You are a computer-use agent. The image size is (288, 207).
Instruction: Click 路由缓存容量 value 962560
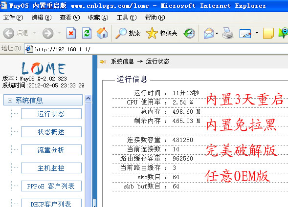[x=183, y=159]
